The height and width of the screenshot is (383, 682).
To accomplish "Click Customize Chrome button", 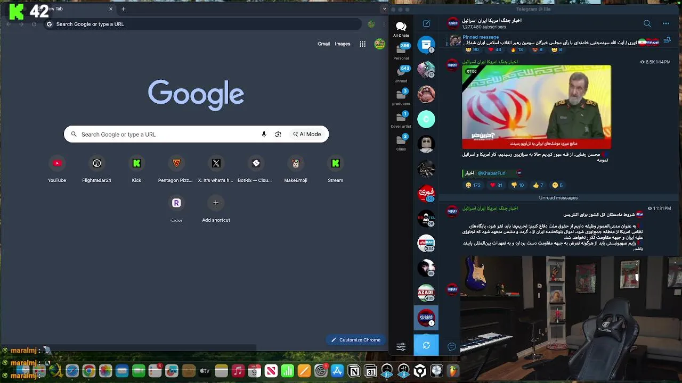I will click(355, 340).
